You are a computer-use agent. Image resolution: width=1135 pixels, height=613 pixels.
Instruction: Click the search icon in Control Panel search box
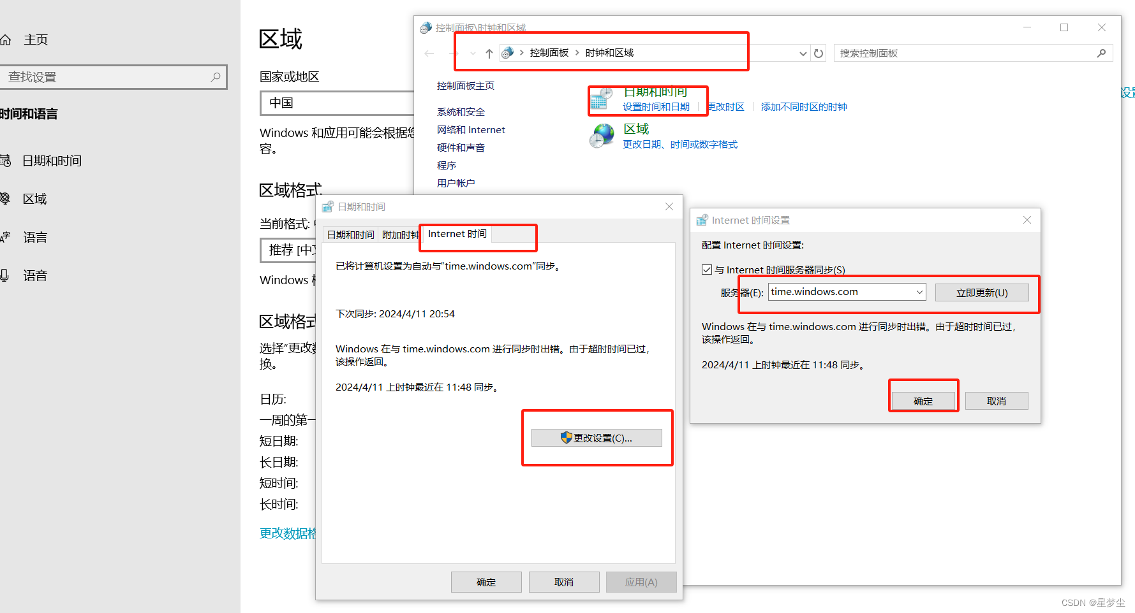click(x=1101, y=54)
